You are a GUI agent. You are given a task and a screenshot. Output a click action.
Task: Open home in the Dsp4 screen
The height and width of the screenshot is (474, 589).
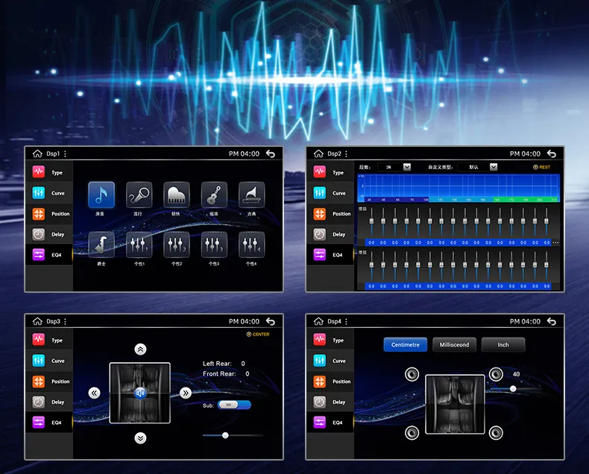pos(318,321)
